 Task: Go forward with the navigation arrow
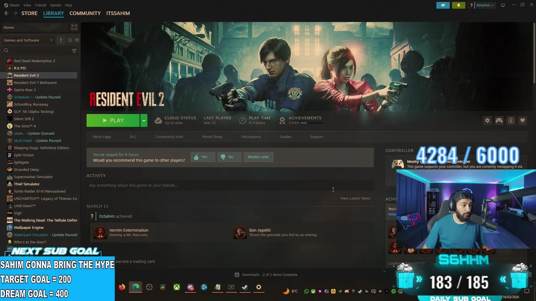pyautogui.click(x=15, y=13)
